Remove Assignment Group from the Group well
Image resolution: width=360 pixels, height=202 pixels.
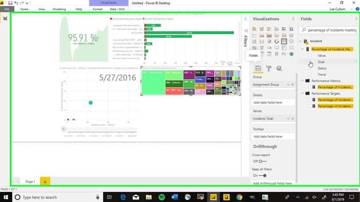[x=293, y=85]
